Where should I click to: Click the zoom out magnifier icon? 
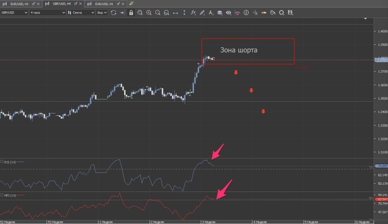(x=158, y=12)
